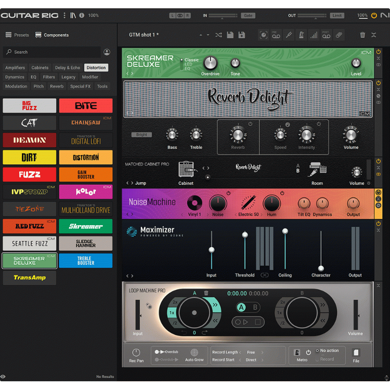This screenshot has height=390, width=390.
Task: Clear loop A with trash icon
Action: tap(206, 293)
